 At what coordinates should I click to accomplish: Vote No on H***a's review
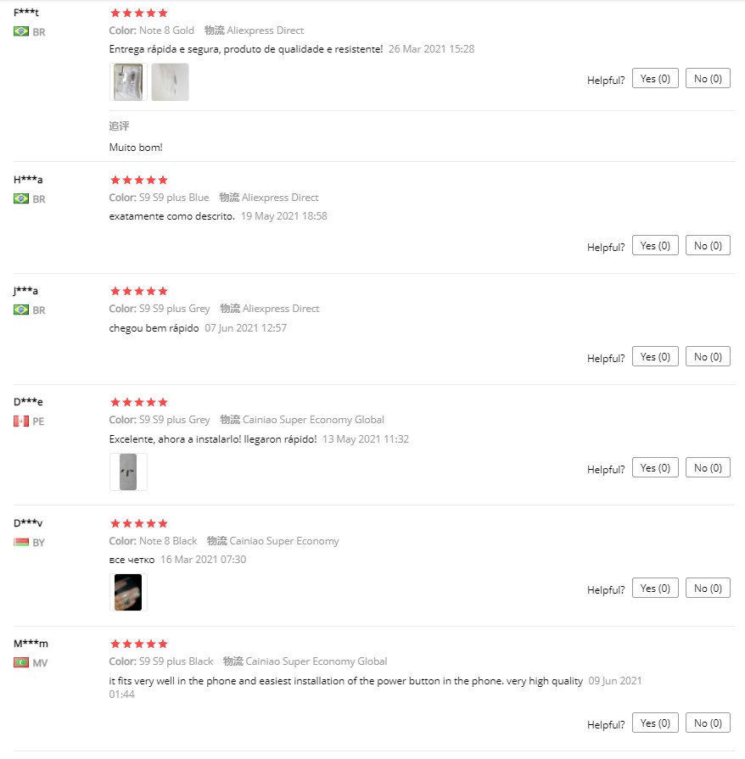(708, 245)
